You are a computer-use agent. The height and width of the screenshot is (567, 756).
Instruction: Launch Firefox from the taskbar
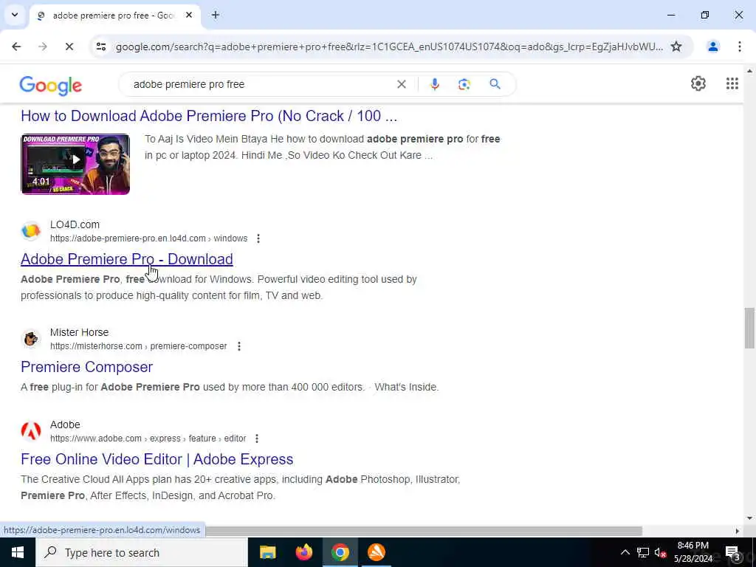303,552
